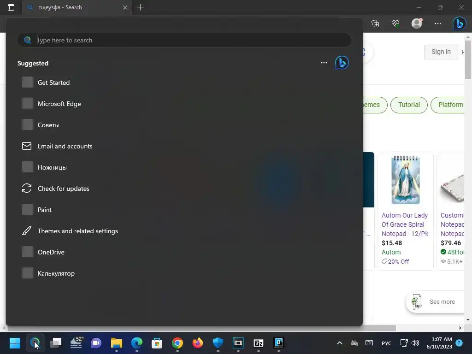Open volume control in the tray
The image size is (472, 354).
click(x=415, y=343)
